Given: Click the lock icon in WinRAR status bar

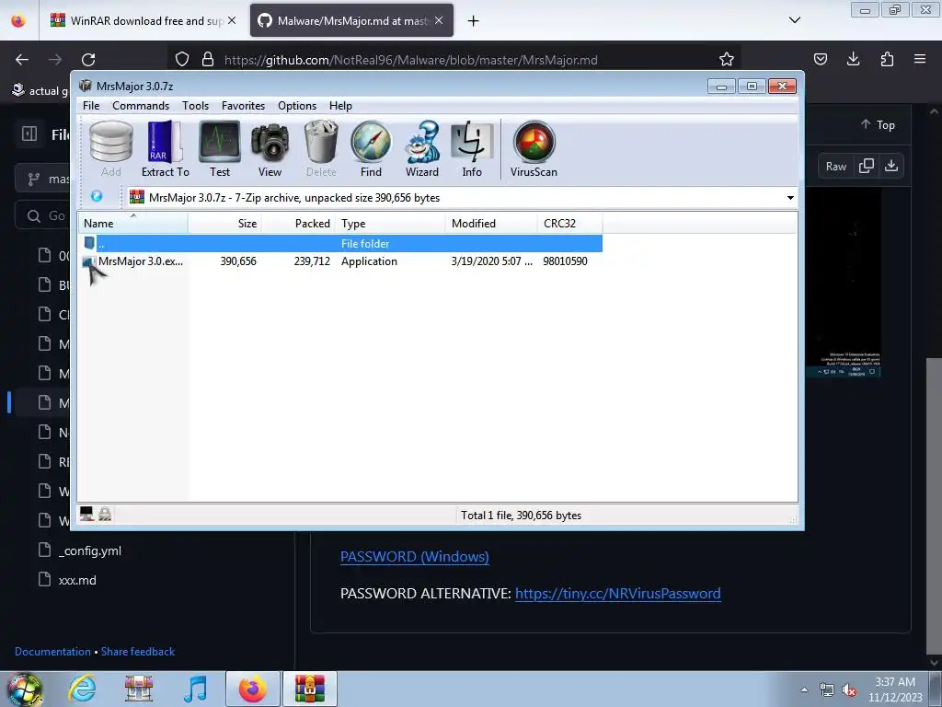Looking at the screenshot, I should (105, 514).
